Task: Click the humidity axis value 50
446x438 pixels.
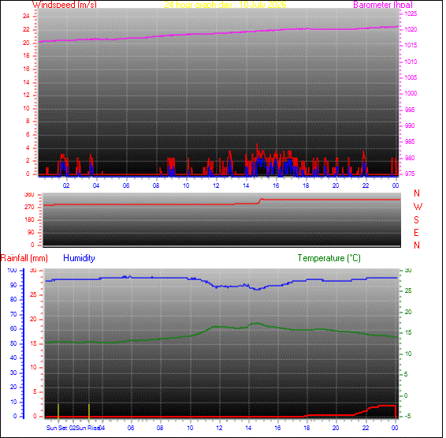Action: [x=13, y=343]
